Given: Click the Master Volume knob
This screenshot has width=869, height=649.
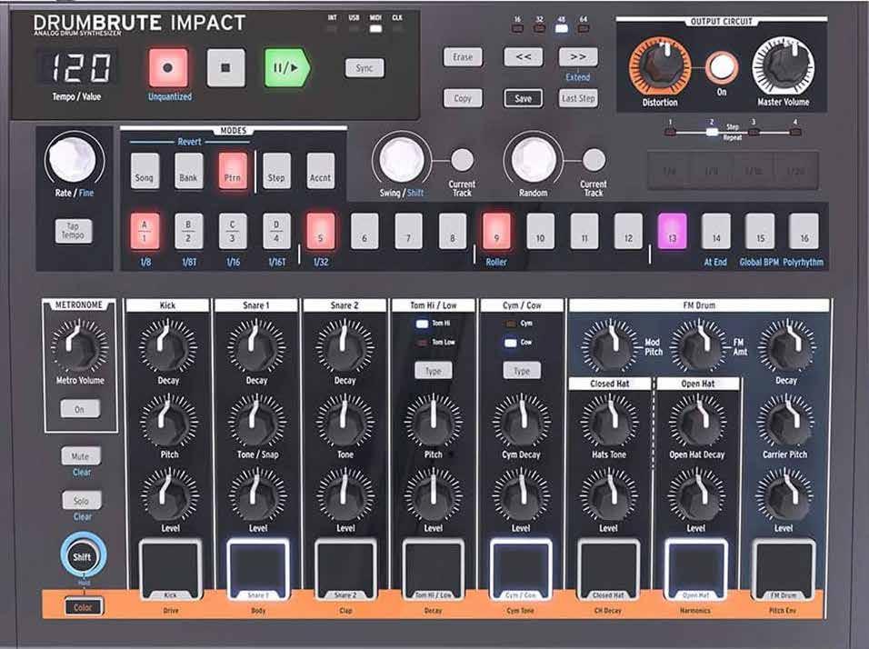Looking at the screenshot, I should coord(783,67).
